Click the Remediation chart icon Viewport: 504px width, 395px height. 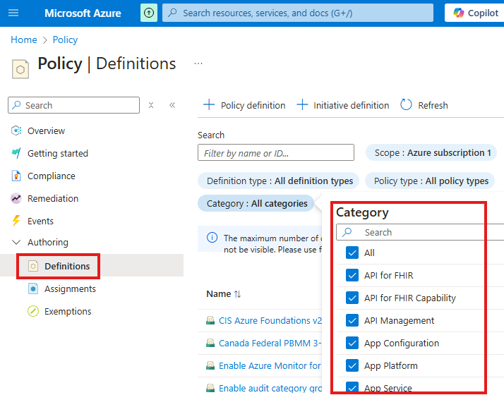point(16,198)
